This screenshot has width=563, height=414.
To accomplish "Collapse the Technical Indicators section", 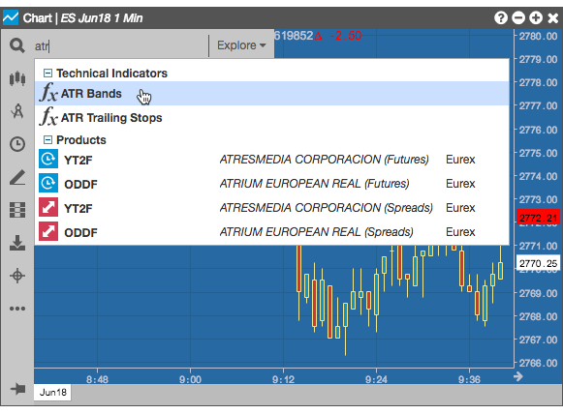I will point(47,74).
